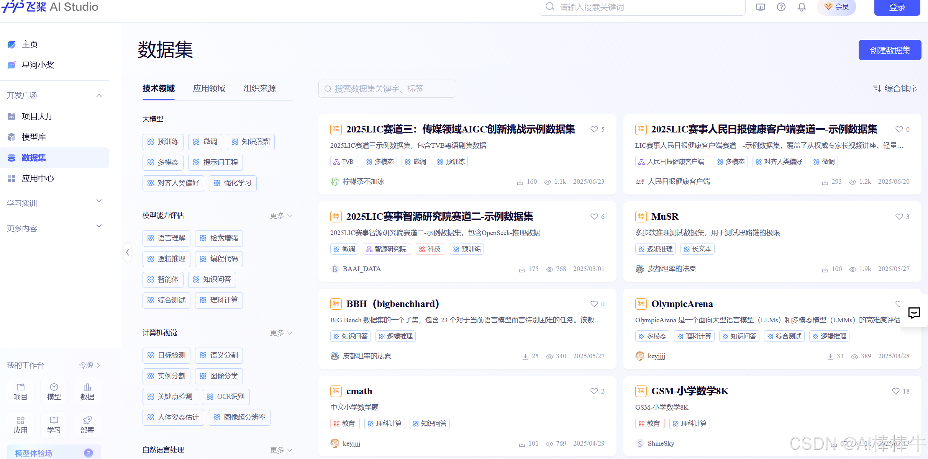Open 应用中心 in the sidebar
Screen dimensions: 928x459
[37, 178]
